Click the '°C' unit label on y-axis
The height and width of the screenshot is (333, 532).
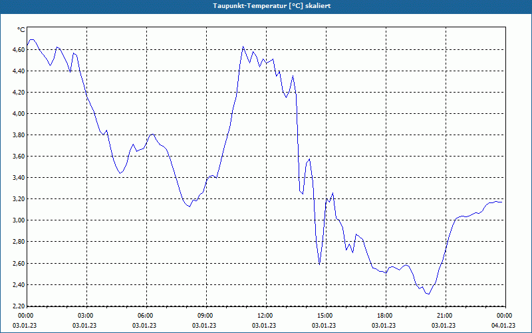click(x=21, y=30)
